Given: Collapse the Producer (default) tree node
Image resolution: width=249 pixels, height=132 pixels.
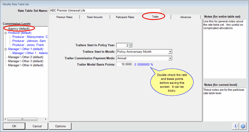Looking at the screenshot, I should pos(5,33).
